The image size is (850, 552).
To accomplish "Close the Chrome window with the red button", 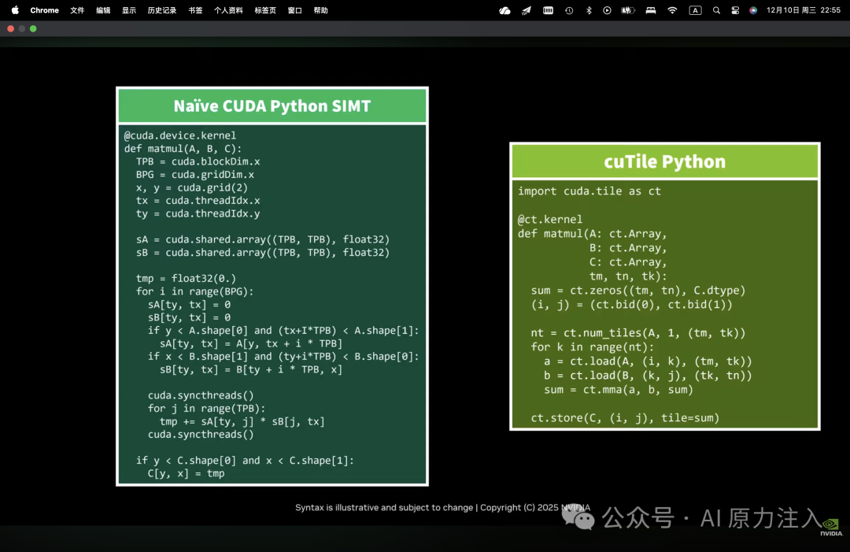I will pos(11,28).
